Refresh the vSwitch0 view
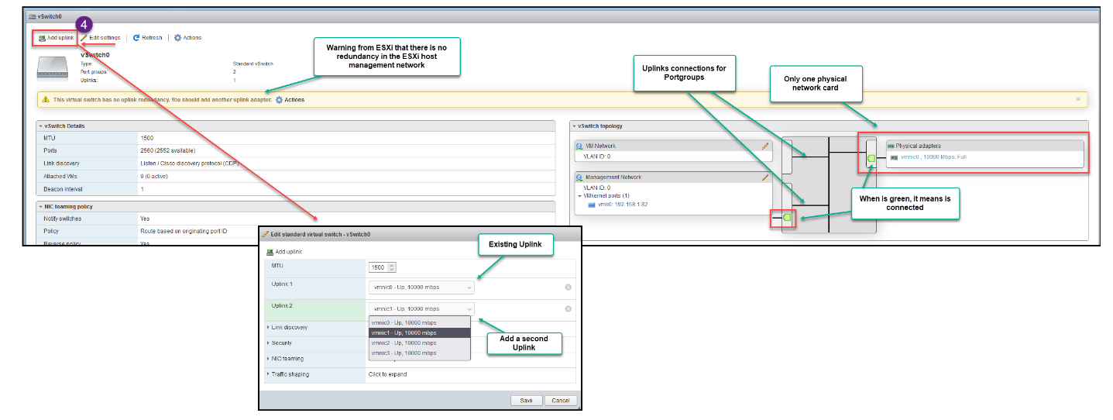The width and height of the screenshot is (1113, 420). click(x=148, y=37)
